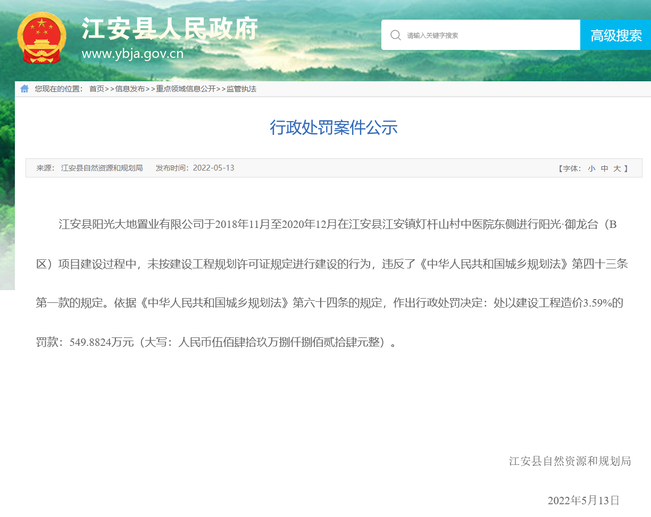Screen dimensions: 651x517
Task: Focus the keyword search input field
Action: 489,35
